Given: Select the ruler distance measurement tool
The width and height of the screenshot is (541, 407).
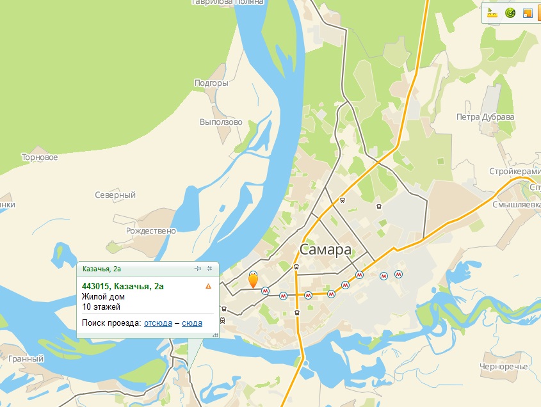Looking at the screenshot, I should click(x=491, y=13).
